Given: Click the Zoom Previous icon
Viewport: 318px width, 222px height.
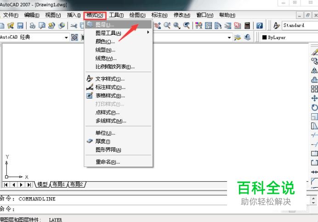Looking at the screenshot, I should (x=187, y=26).
